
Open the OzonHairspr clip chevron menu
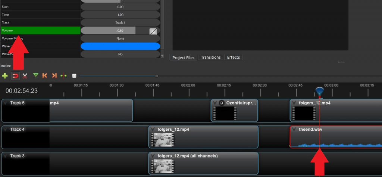point(215,103)
